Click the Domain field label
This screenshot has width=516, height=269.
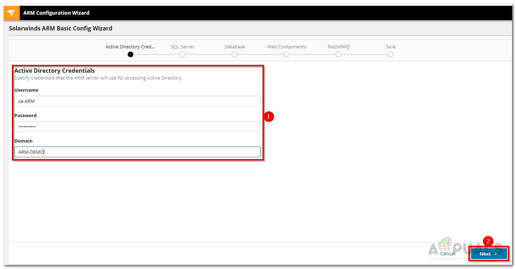(23, 141)
